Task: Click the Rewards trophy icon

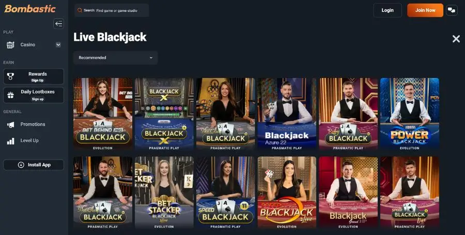Action: [10, 76]
